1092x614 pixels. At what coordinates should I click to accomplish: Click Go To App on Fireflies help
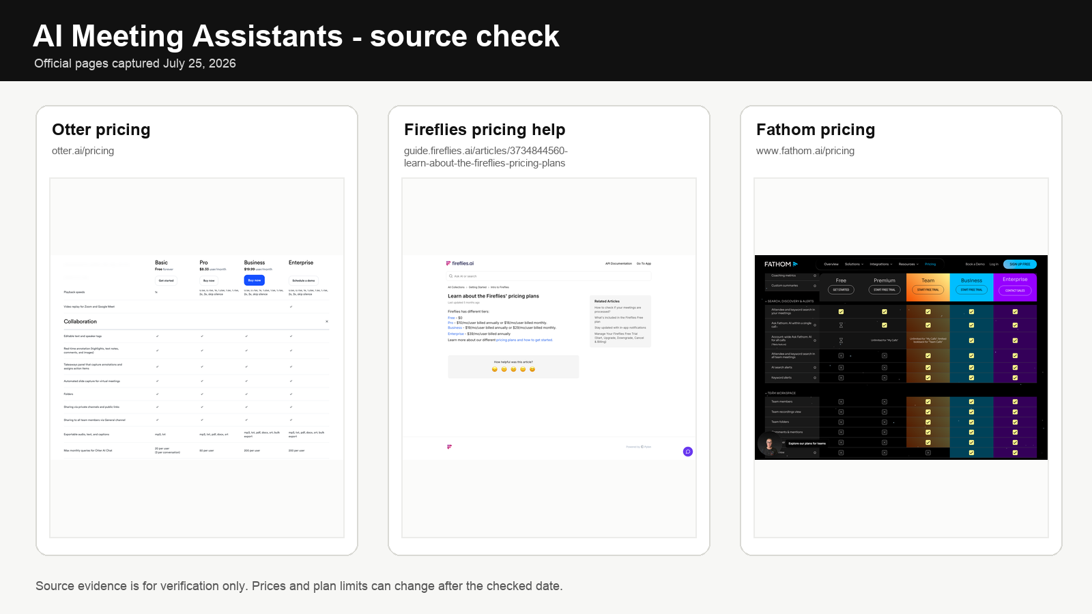[644, 263]
